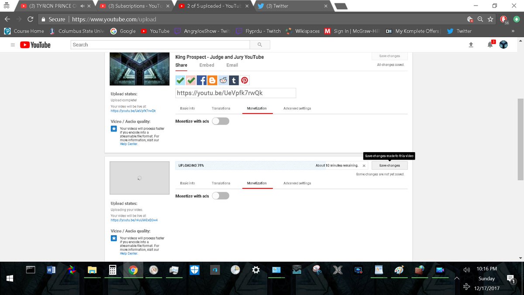Share the video on Tumblr
Image resolution: width=524 pixels, height=295 pixels.
pos(234,80)
